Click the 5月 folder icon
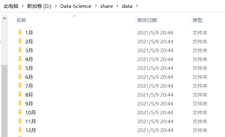This screenshot has width=225, height=137. (20, 68)
